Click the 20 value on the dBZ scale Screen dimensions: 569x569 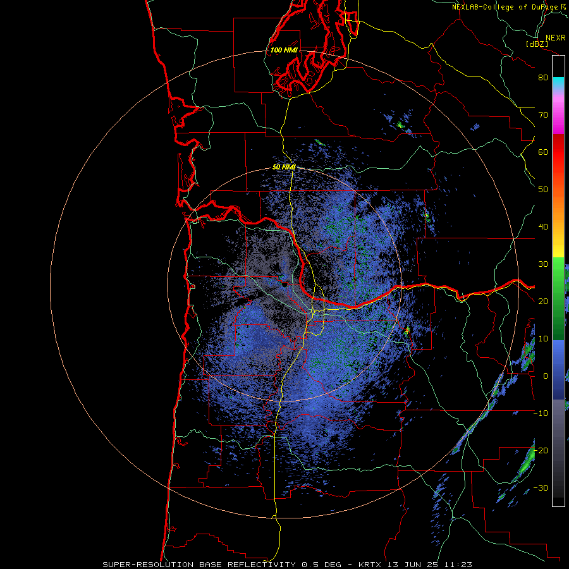pyautogui.click(x=543, y=302)
